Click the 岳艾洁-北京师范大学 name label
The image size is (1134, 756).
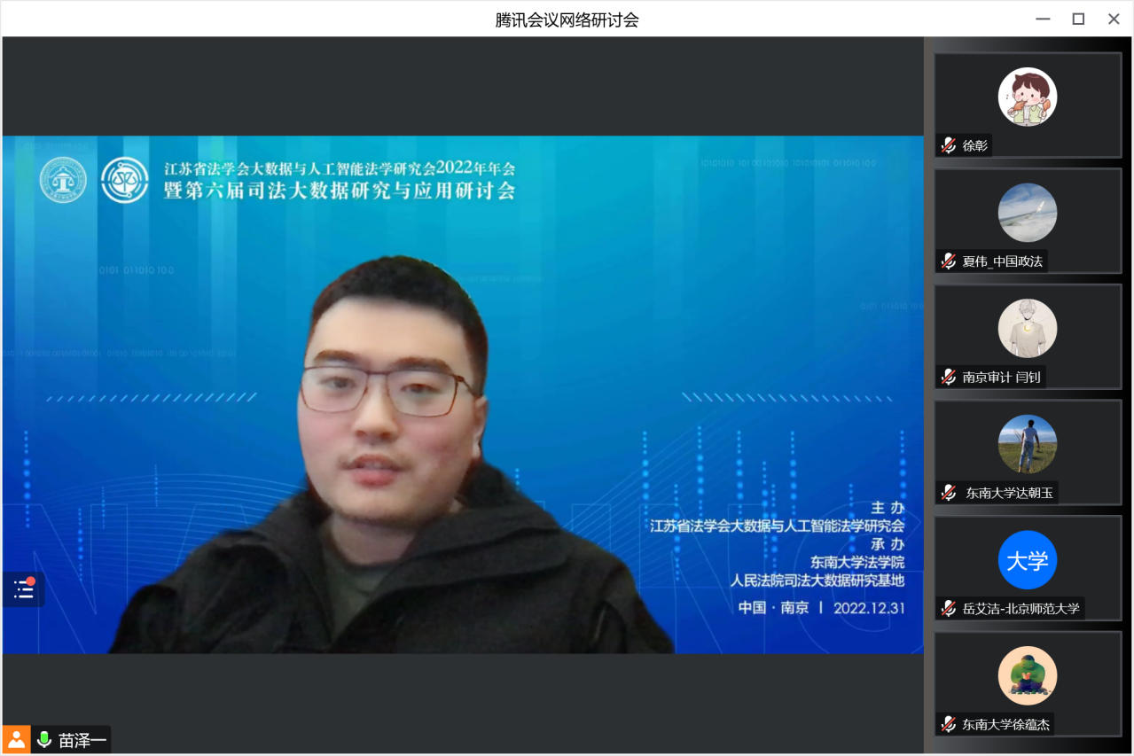point(1021,608)
